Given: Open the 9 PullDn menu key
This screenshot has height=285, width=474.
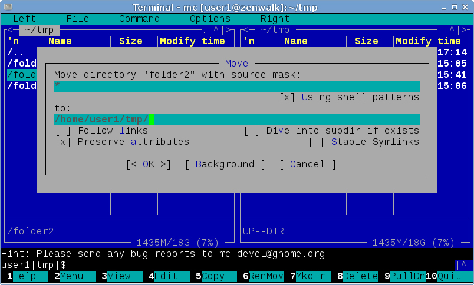Looking at the screenshot, I should 405,276.
